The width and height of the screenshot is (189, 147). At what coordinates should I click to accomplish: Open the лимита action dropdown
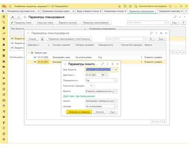tap(116, 101)
